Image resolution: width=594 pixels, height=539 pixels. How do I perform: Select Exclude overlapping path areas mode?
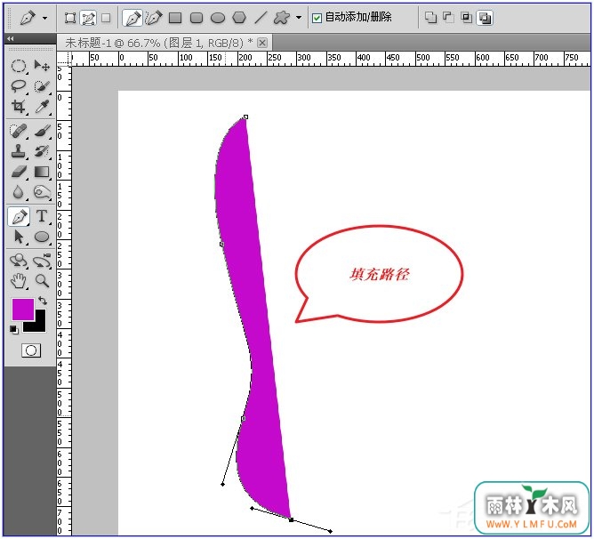tap(485, 18)
